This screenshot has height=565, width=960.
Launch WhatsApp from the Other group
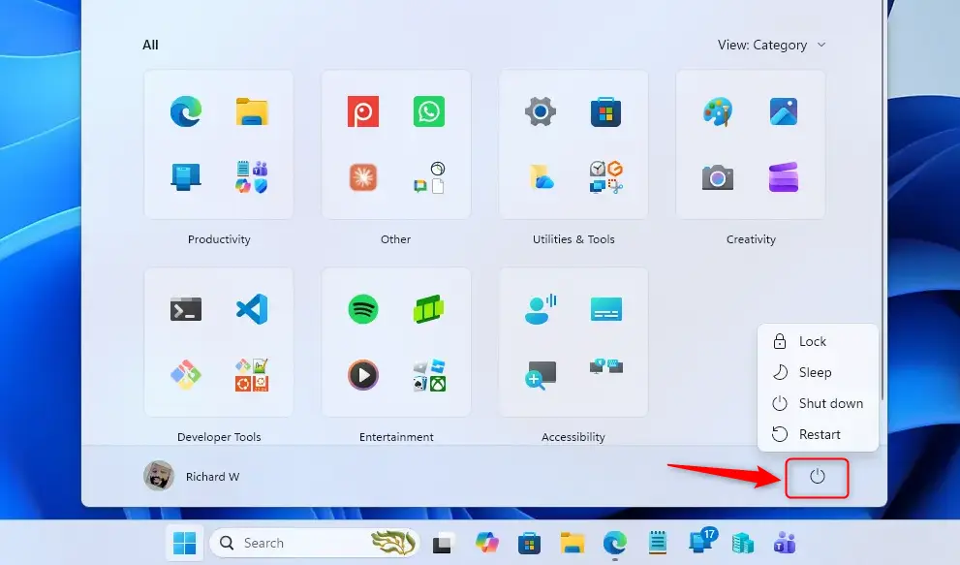[x=429, y=111]
